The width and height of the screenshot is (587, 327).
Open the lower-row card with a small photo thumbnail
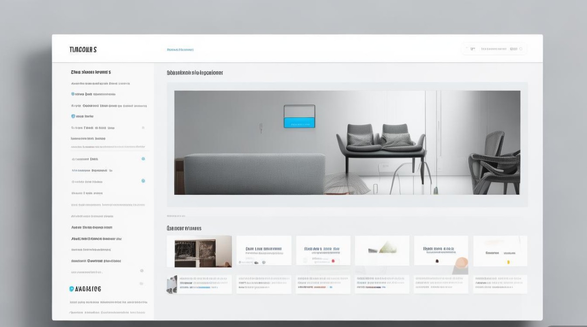coord(199,284)
